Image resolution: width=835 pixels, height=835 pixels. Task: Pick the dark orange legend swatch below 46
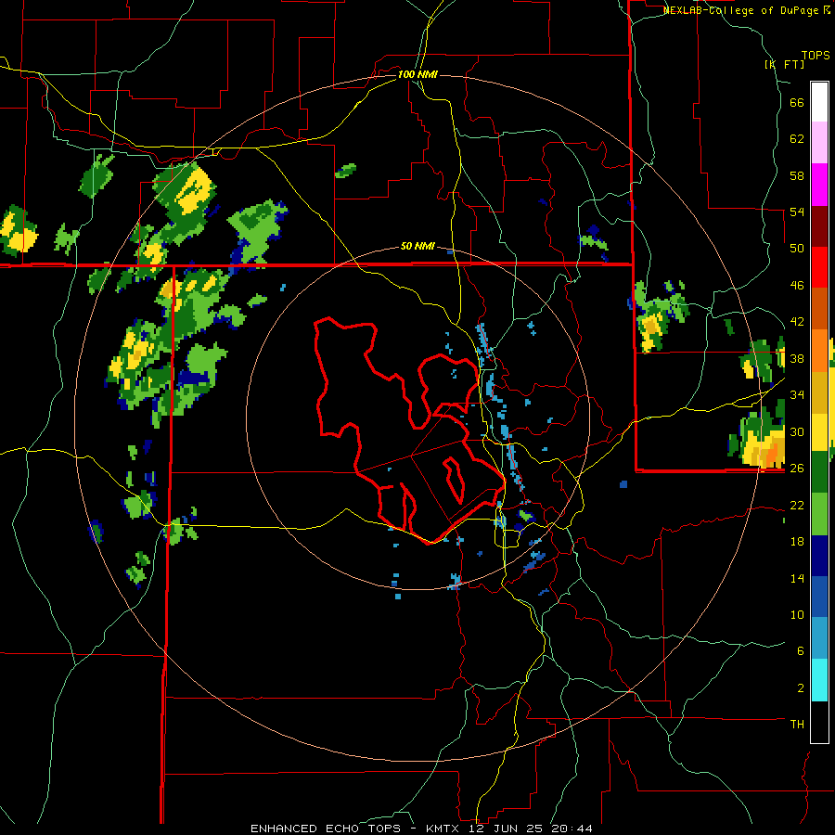pyautogui.click(x=819, y=308)
